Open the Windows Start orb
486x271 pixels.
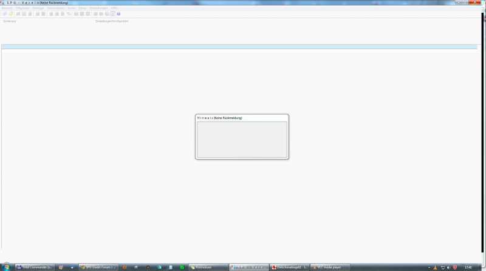pyautogui.click(x=5, y=267)
